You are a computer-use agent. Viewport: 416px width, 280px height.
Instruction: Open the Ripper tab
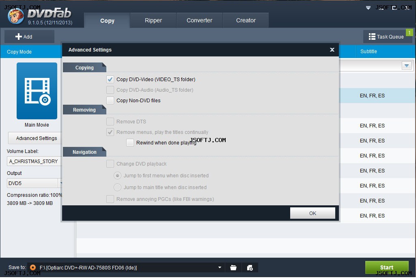tap(153, 20)
